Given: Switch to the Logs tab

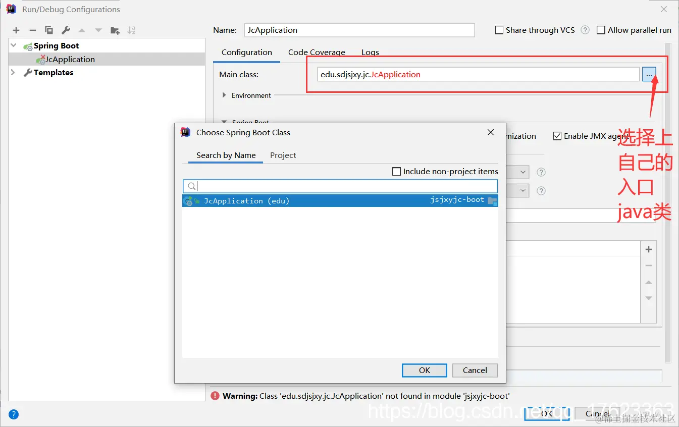Looking at the screenshot, I should click(370, 52).
